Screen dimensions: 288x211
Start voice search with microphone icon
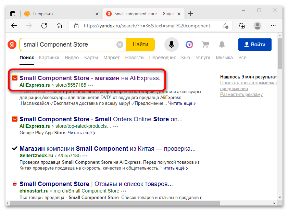click(x=171, y=45)
